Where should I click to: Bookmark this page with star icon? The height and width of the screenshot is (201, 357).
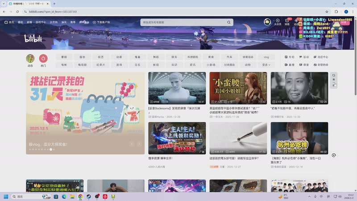tap(327, 12)
